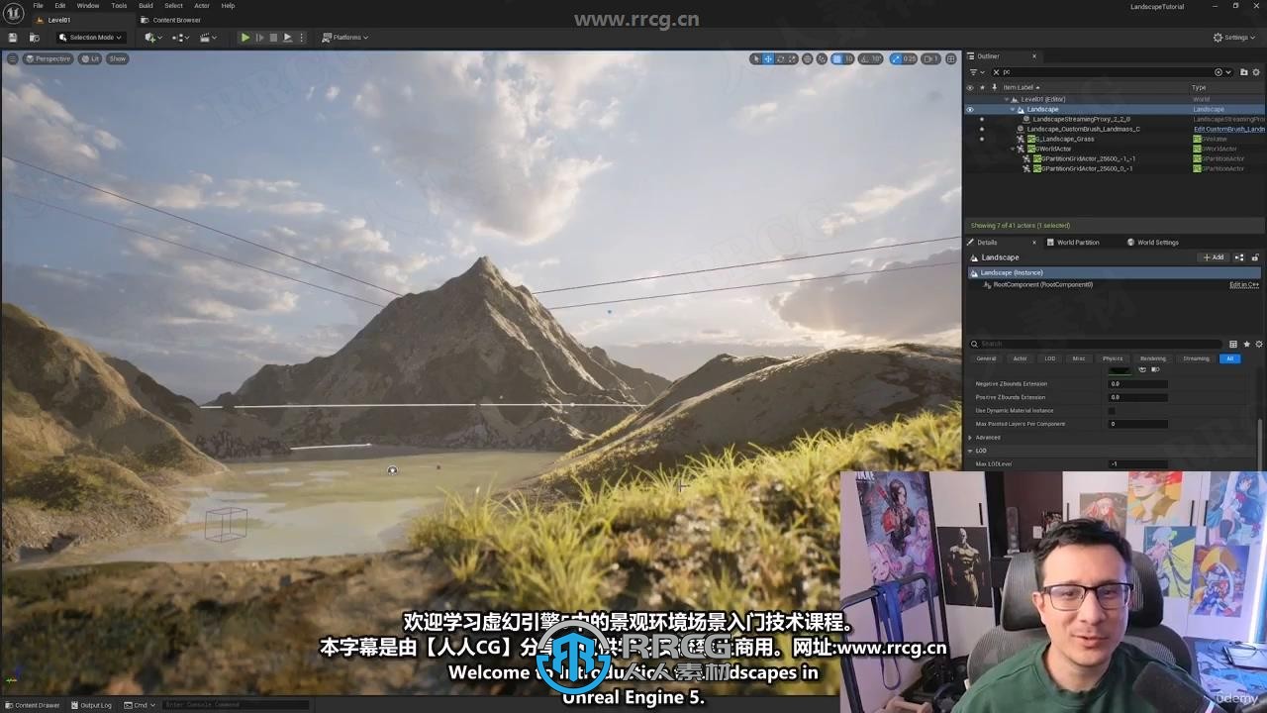Toggle visibility eye for Landscape actor

(x=970, y=109)
